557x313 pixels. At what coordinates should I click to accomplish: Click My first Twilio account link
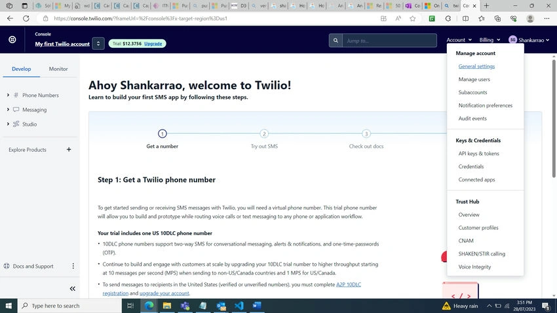[x=62, y=44]
